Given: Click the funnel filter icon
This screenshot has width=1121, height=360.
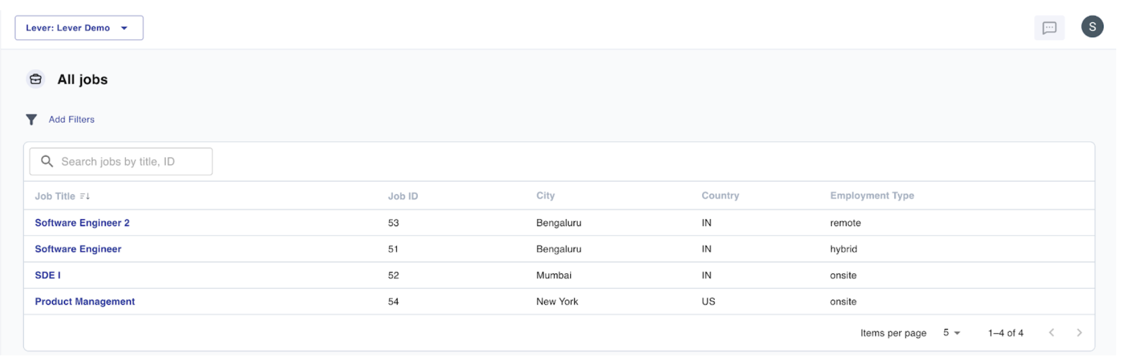Looking at the screenshot, I should coord(32,120).
